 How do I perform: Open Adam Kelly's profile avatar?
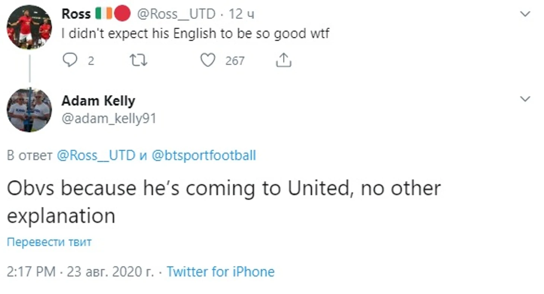(29, 109)
